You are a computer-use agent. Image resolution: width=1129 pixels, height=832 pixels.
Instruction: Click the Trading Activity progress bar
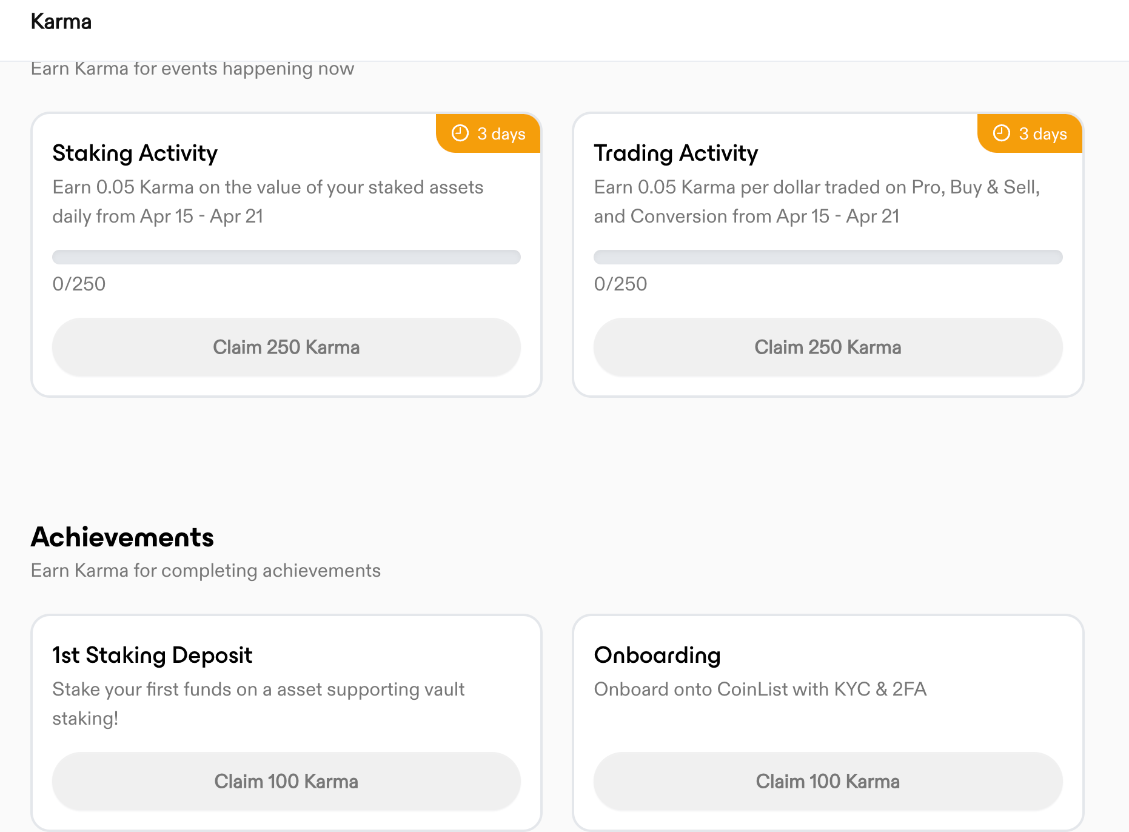pos(827,257)
